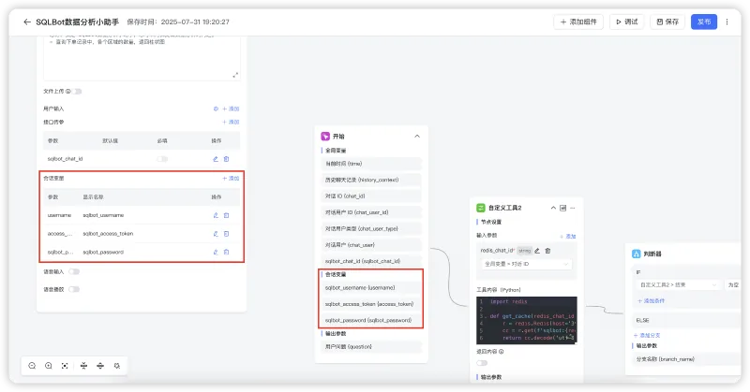Click the 开始 node icon
This screenshot has width=750, height=392.
[325, 136]
